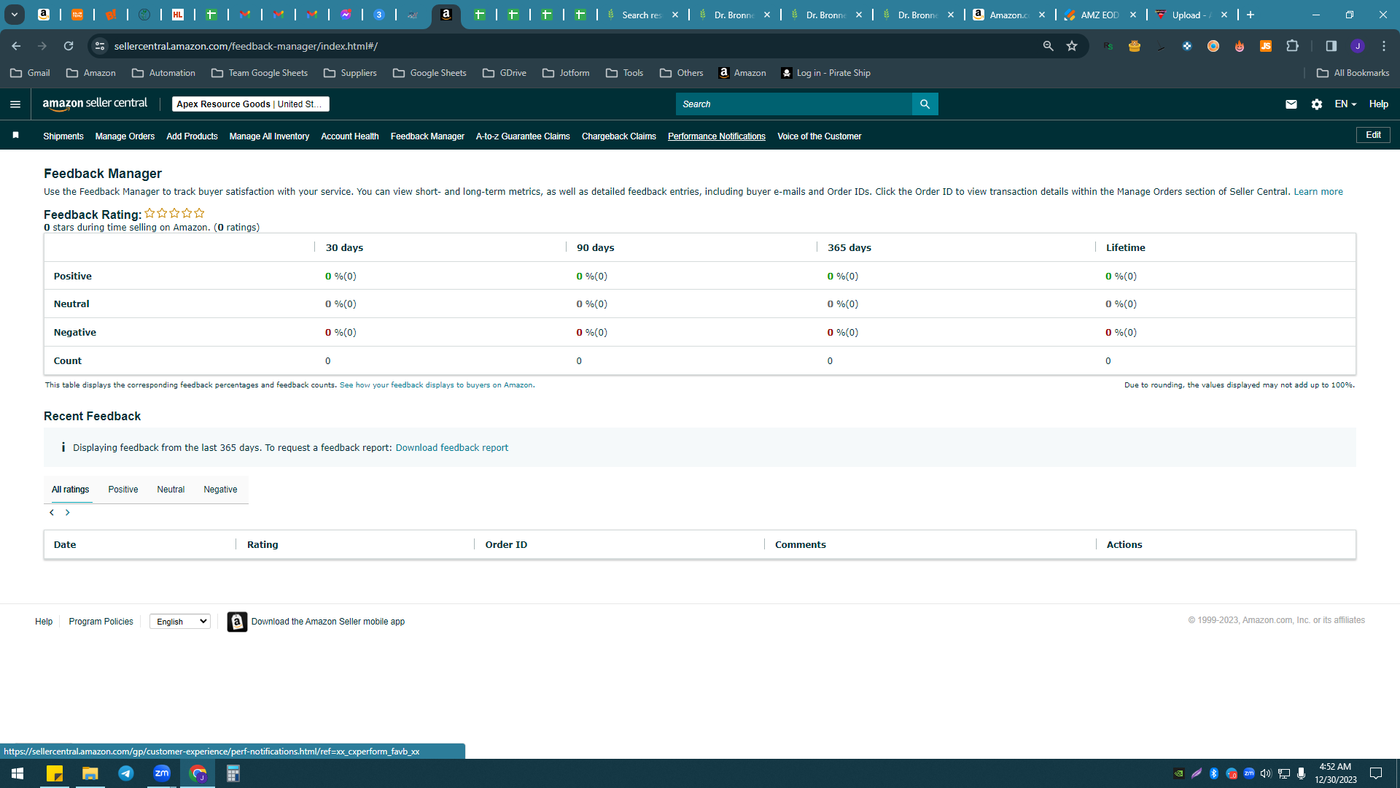This screenshot has width=1400, height=788.
Task: Open the buyer messages envelope icon
Action: pos(1291,104)
